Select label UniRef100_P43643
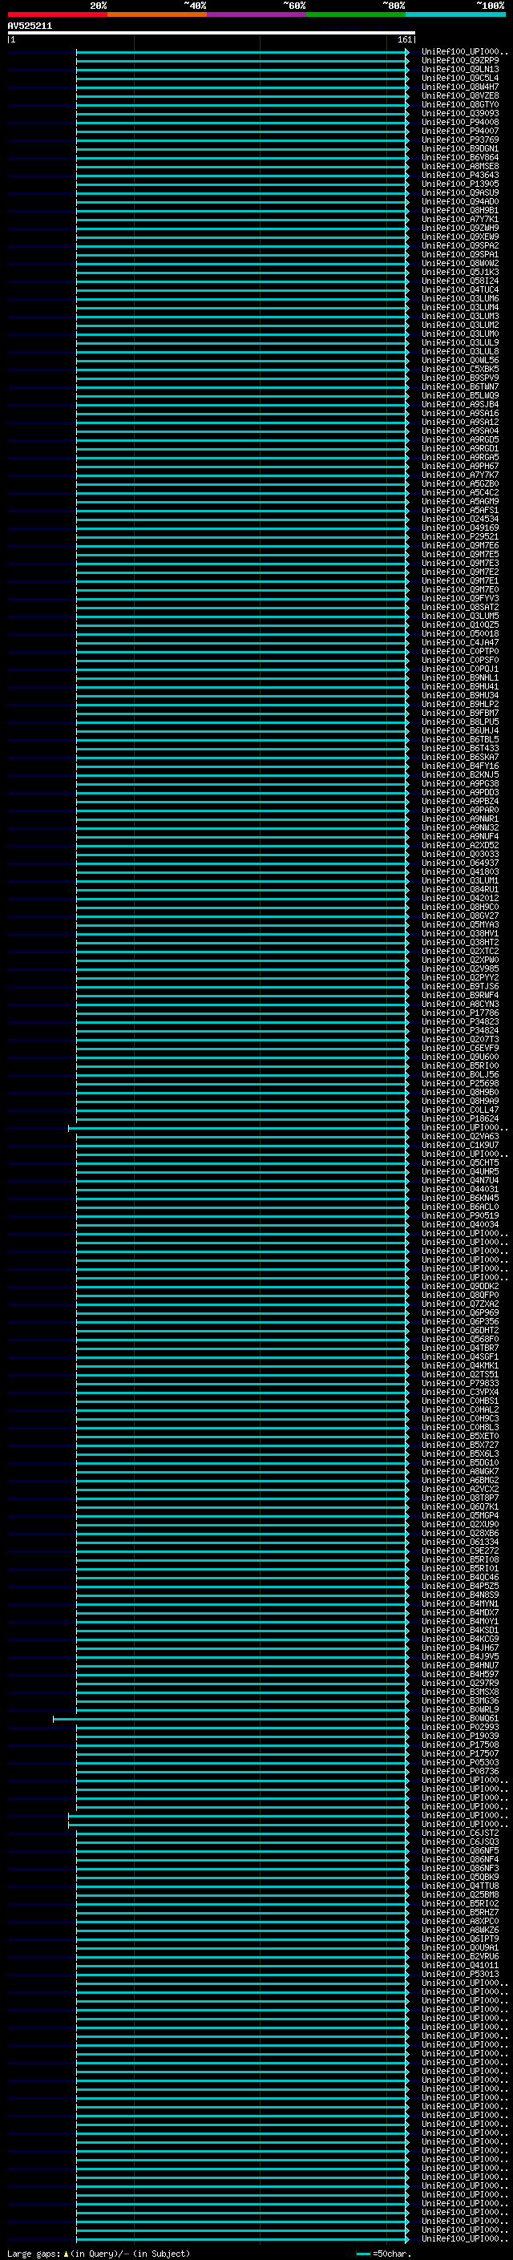 pyautogui.click(x=460, y=176)
